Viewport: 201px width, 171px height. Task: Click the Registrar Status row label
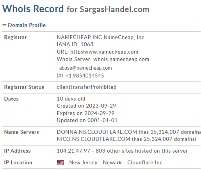pyautogui.click(x=24, y=87)
